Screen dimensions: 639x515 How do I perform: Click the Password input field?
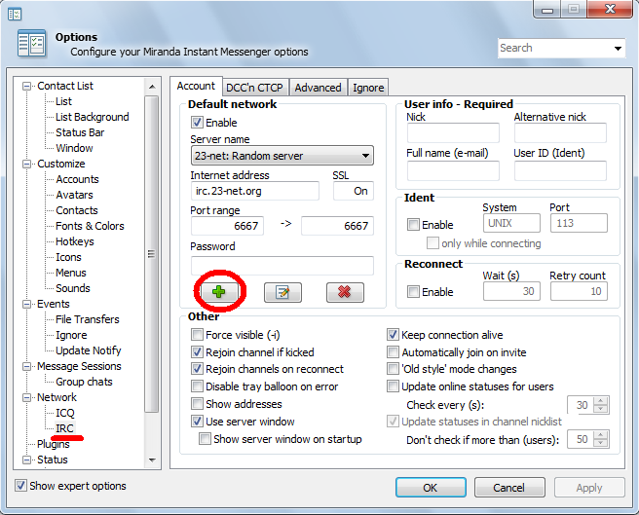click(282, 266)
